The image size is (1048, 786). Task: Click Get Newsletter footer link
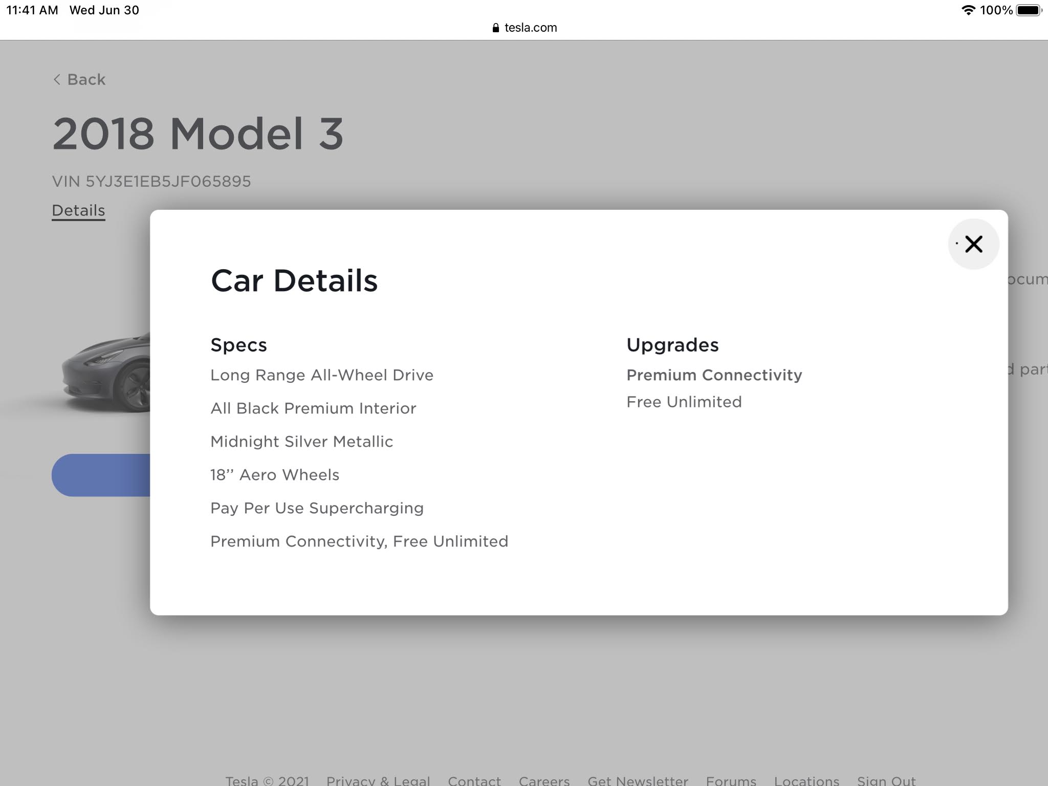[638, 780]
